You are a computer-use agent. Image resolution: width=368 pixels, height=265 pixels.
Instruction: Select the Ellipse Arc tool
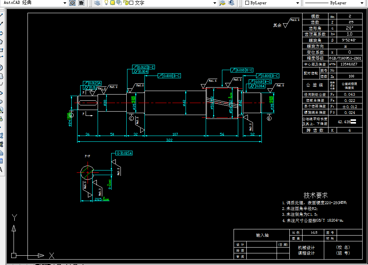pyautogui.click(x=1, y=102)
